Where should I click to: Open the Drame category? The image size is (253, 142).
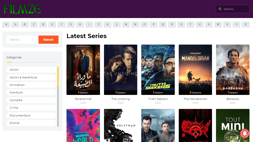pos(31,123)
